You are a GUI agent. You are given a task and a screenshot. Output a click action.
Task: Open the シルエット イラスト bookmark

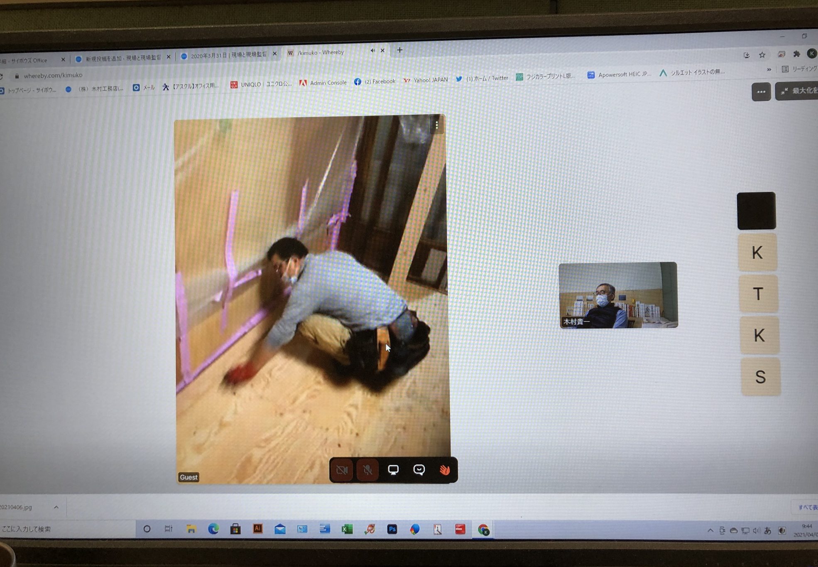(x=693, y=73)
